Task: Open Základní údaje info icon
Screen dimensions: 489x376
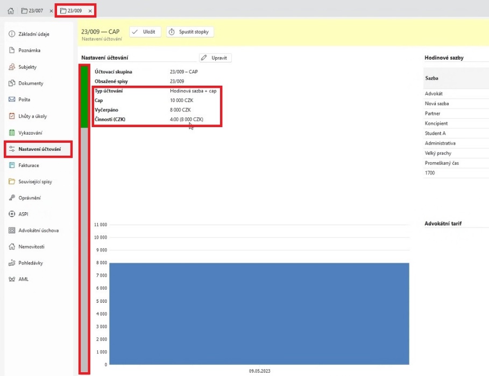Action: (11, 34)
